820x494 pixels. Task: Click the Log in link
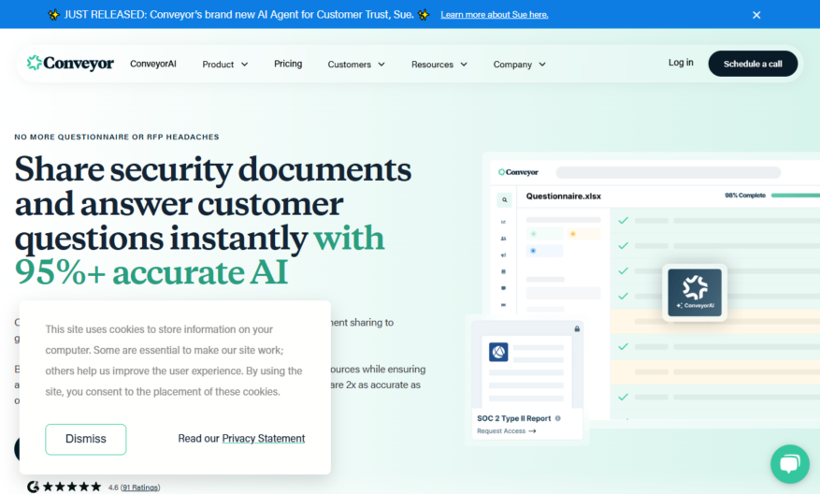(681, 63)
